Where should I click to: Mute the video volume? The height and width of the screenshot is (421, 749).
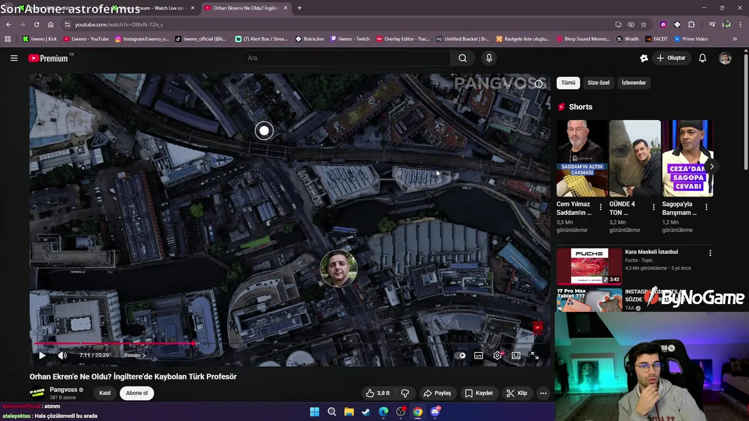pos(63,355)
